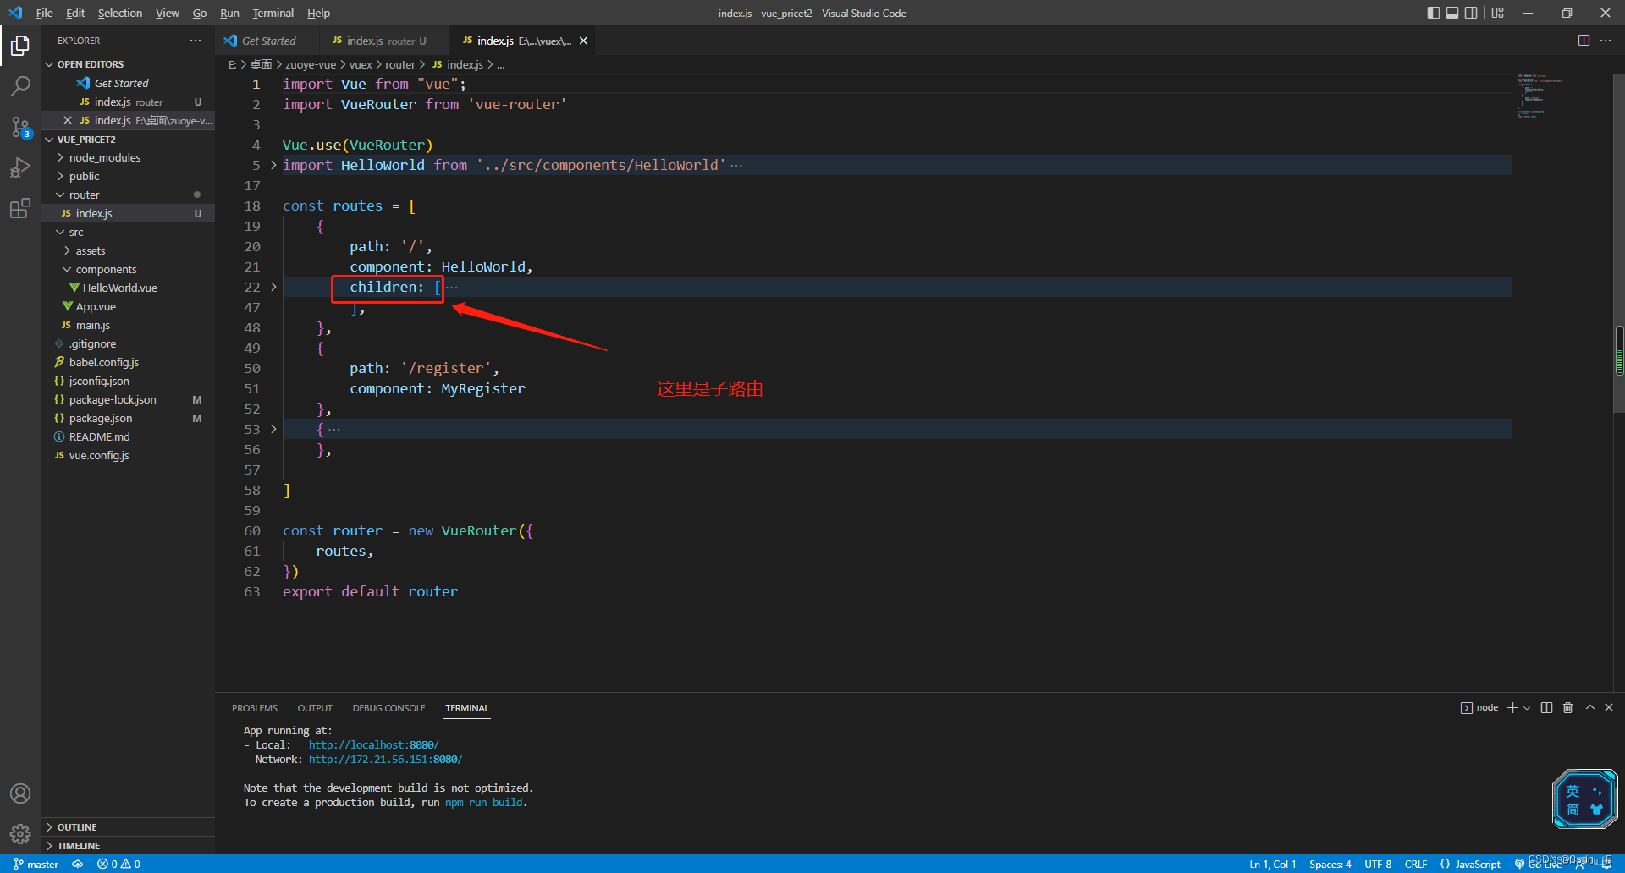Image resolution: width=1625 pixels, height=873 pixels.
Task: Open the Manage settings gear
Action: click(20, 833)
